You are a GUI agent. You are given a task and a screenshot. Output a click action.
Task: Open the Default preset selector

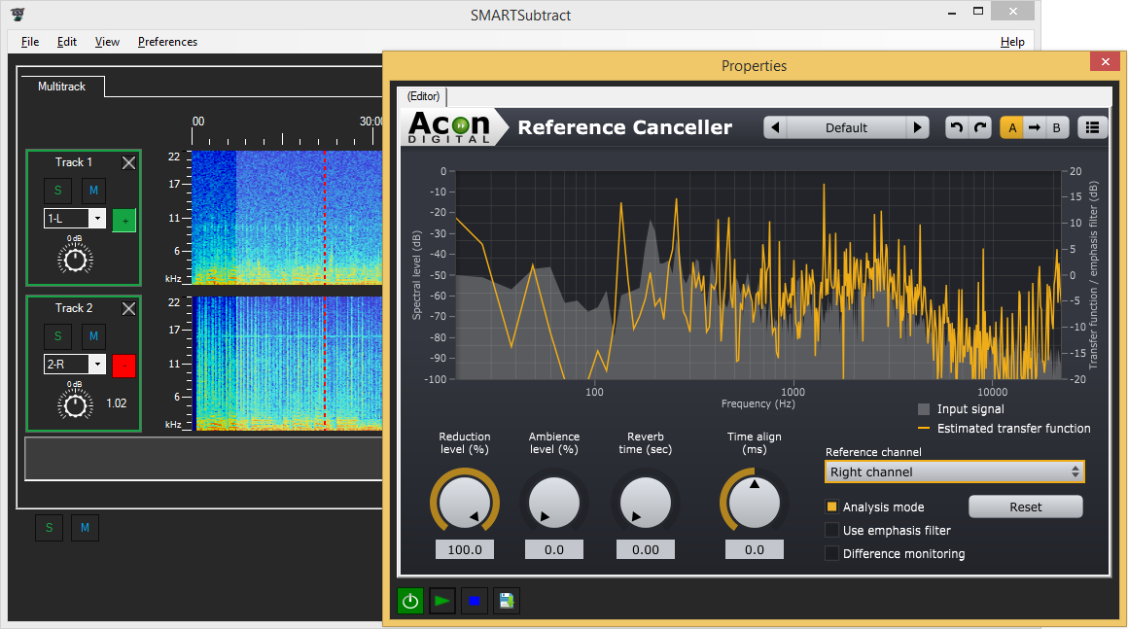846,128
